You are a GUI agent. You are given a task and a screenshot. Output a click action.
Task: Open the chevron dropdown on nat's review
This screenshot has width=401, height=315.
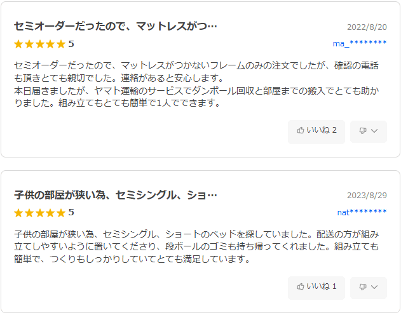[374, 287]
